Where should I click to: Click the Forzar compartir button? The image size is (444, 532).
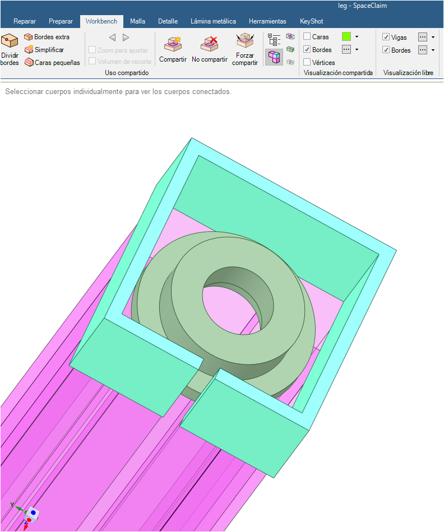(x=245, y=49)
